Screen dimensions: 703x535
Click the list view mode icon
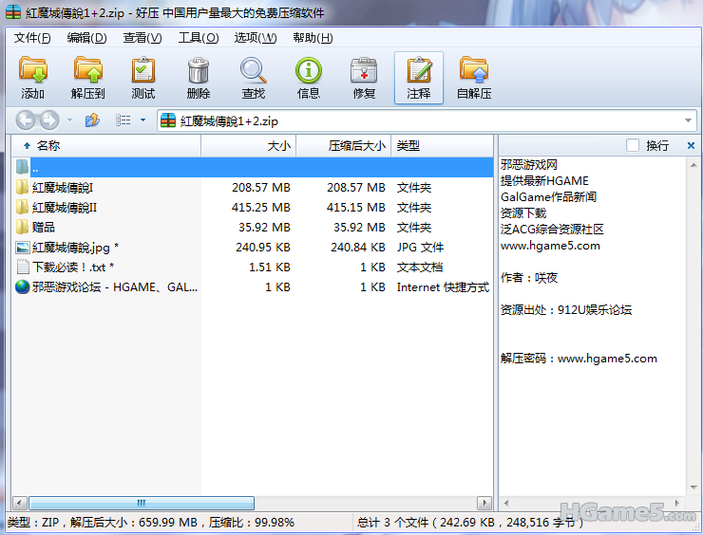[123, 120]
